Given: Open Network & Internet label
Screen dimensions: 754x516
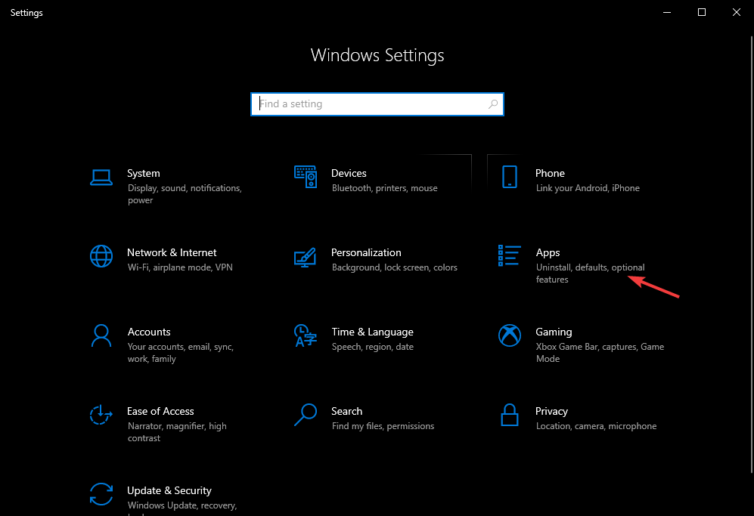Looking at the screenshot, I should 172,252.
